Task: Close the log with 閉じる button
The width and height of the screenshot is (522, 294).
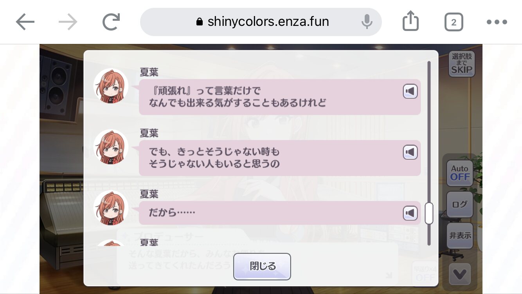Action: [262, 267]
